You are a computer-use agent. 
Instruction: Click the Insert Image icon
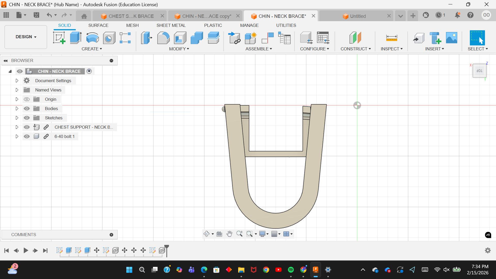[x=451, y=38]
